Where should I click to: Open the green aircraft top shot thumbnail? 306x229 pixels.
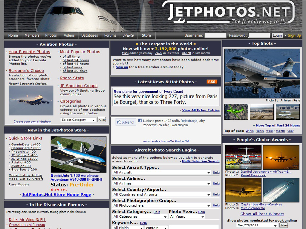coord(236,112)
